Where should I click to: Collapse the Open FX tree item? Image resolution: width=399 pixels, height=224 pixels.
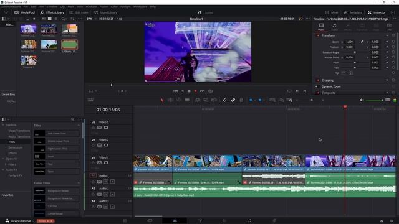point(3,159)
